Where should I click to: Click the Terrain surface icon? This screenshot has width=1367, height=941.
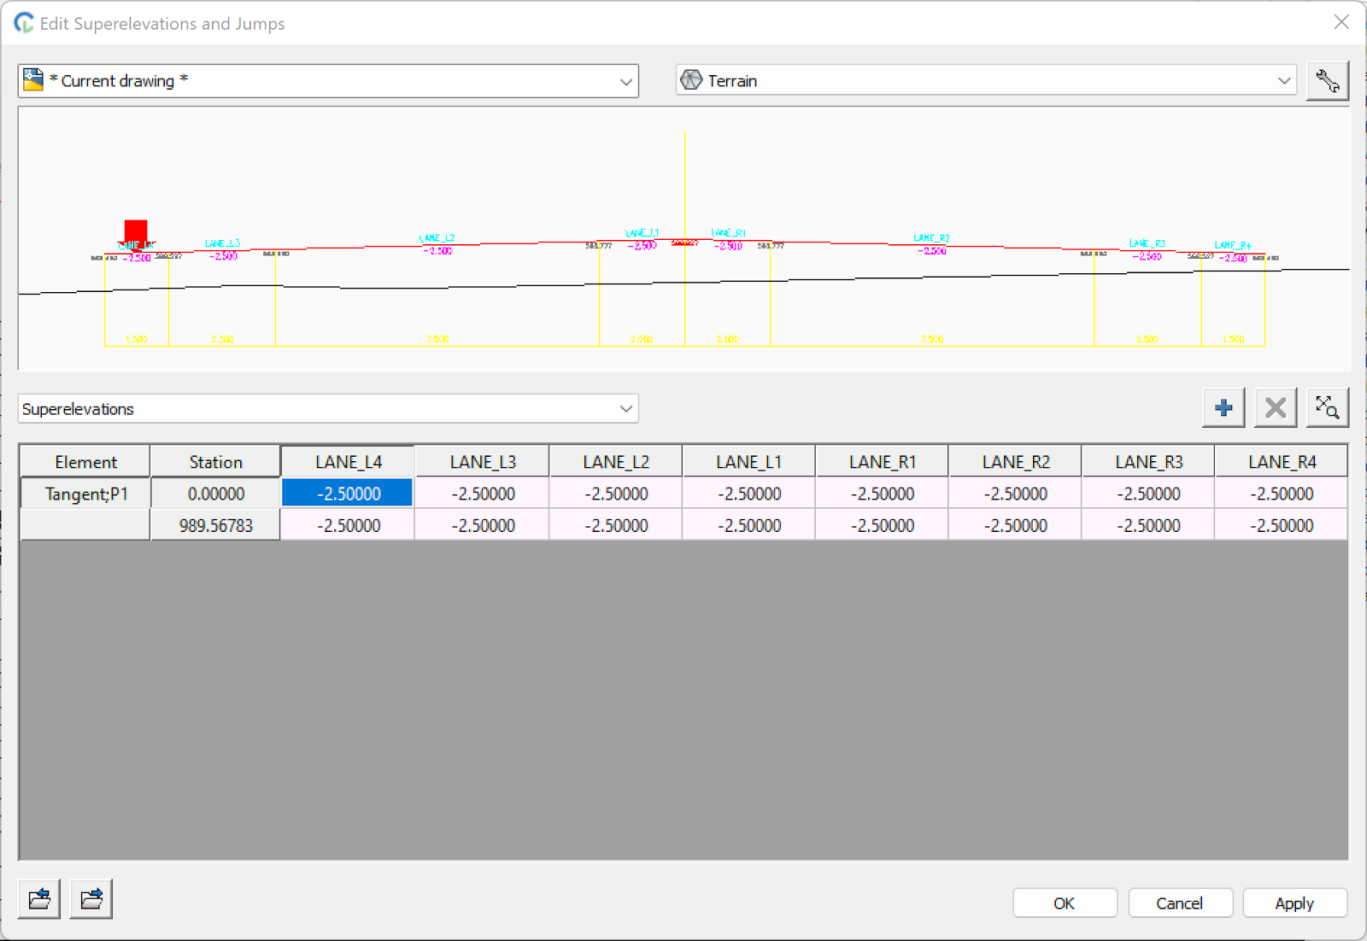point(691,80)
